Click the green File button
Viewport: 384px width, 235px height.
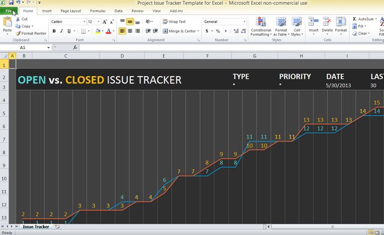point(8,11)
